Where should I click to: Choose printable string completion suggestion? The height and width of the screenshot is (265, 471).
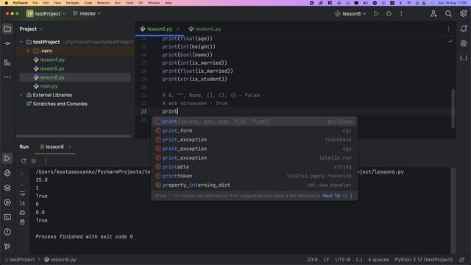point(254,167)
